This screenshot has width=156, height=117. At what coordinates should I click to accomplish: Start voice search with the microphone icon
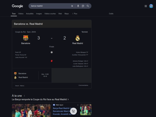78,6
